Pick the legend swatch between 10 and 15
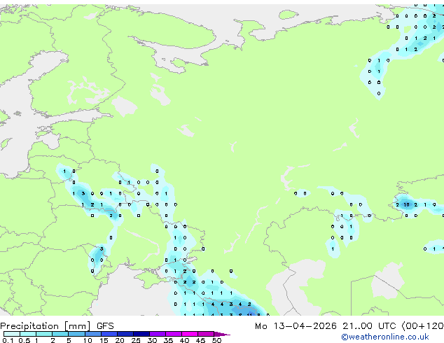The image size is (444, 343). pos(92,334)
